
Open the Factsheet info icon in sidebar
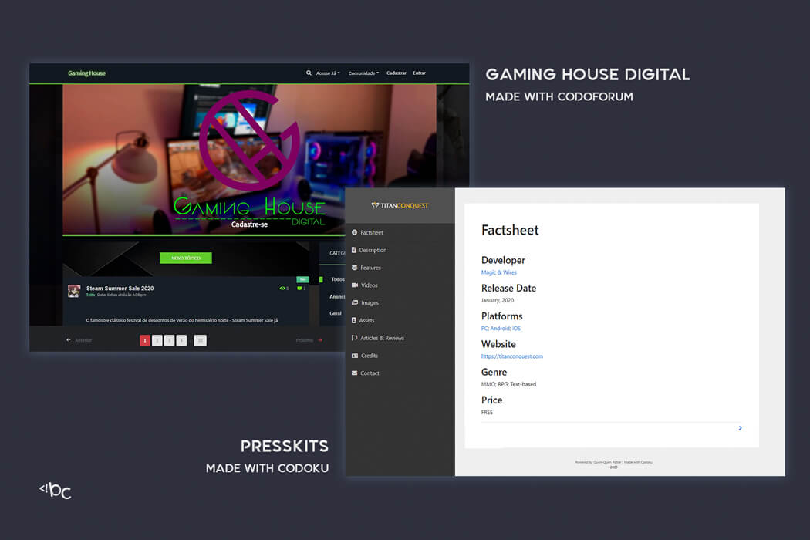[354, 232]
